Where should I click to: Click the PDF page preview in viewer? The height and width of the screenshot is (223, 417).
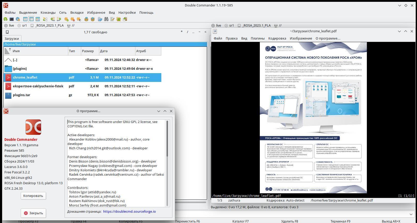[x=313, y=118]
